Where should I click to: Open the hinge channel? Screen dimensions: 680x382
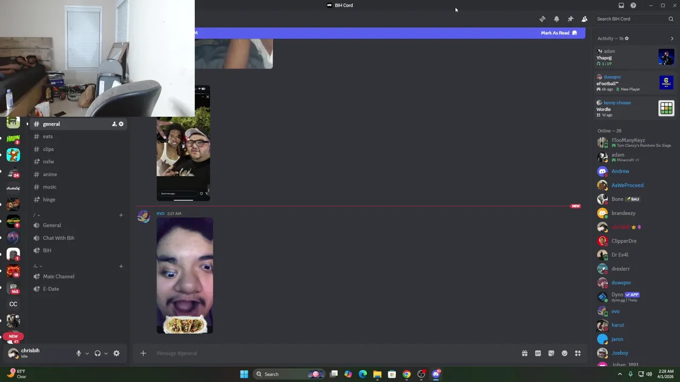tap(78, 199)
